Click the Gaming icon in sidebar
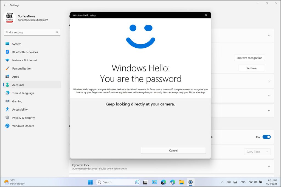 click(x=7, y=101)
